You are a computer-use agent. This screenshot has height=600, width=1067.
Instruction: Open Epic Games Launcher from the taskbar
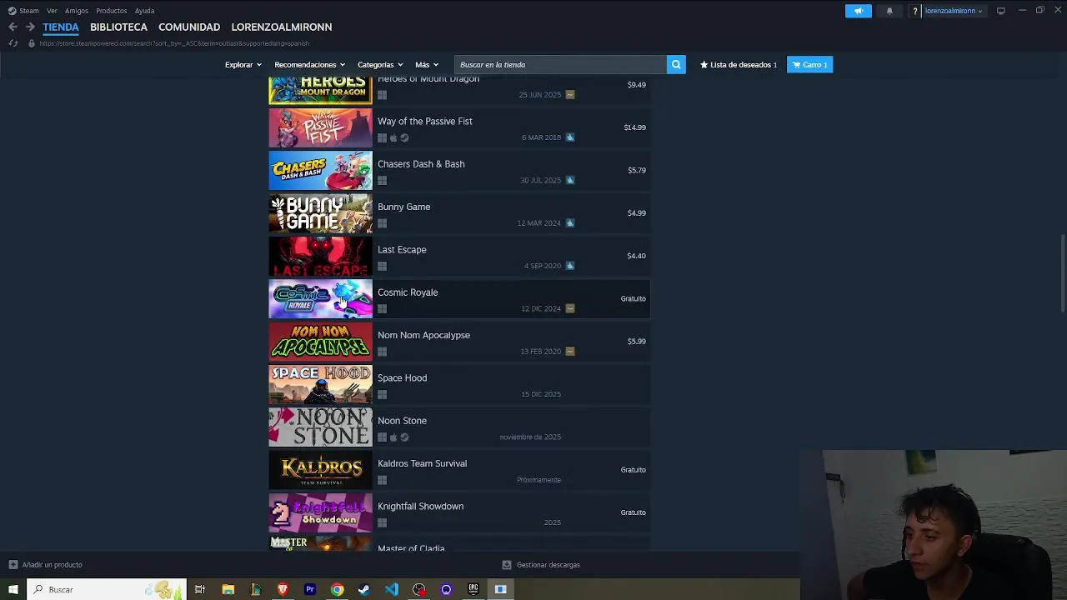click(x=473, y=589)
